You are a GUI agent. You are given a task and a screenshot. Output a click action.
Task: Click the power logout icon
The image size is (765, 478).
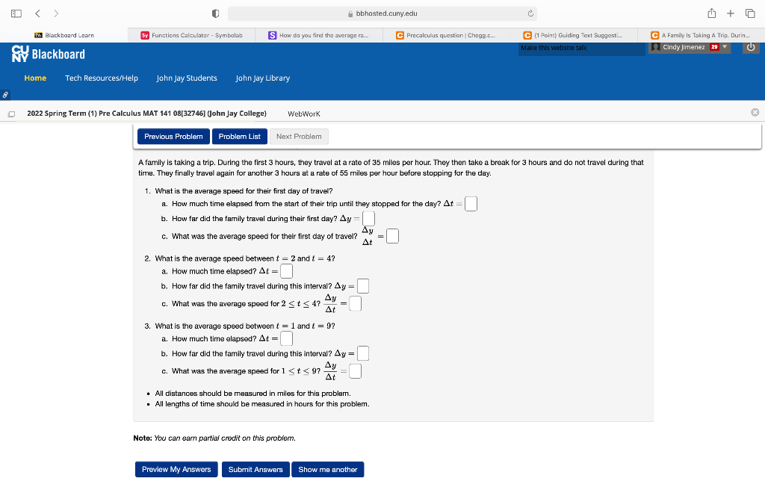(751, 47)
